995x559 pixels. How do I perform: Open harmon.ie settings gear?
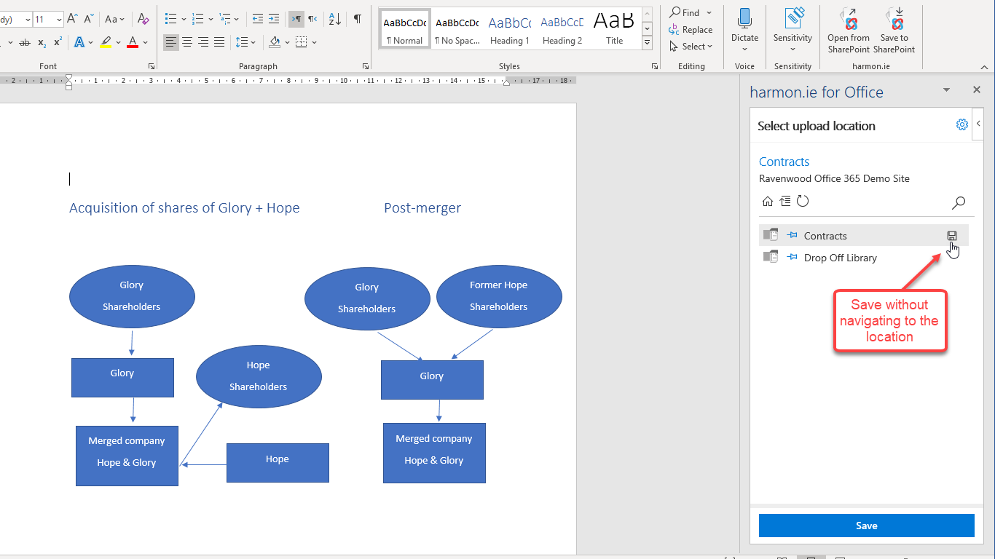pyautogui.click(x=961, y=124)
